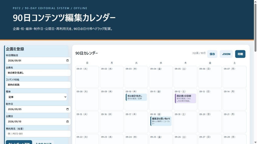257x144 pixels.
Task: Click the 再利用元（任意）input field
Action: point(38,134)
